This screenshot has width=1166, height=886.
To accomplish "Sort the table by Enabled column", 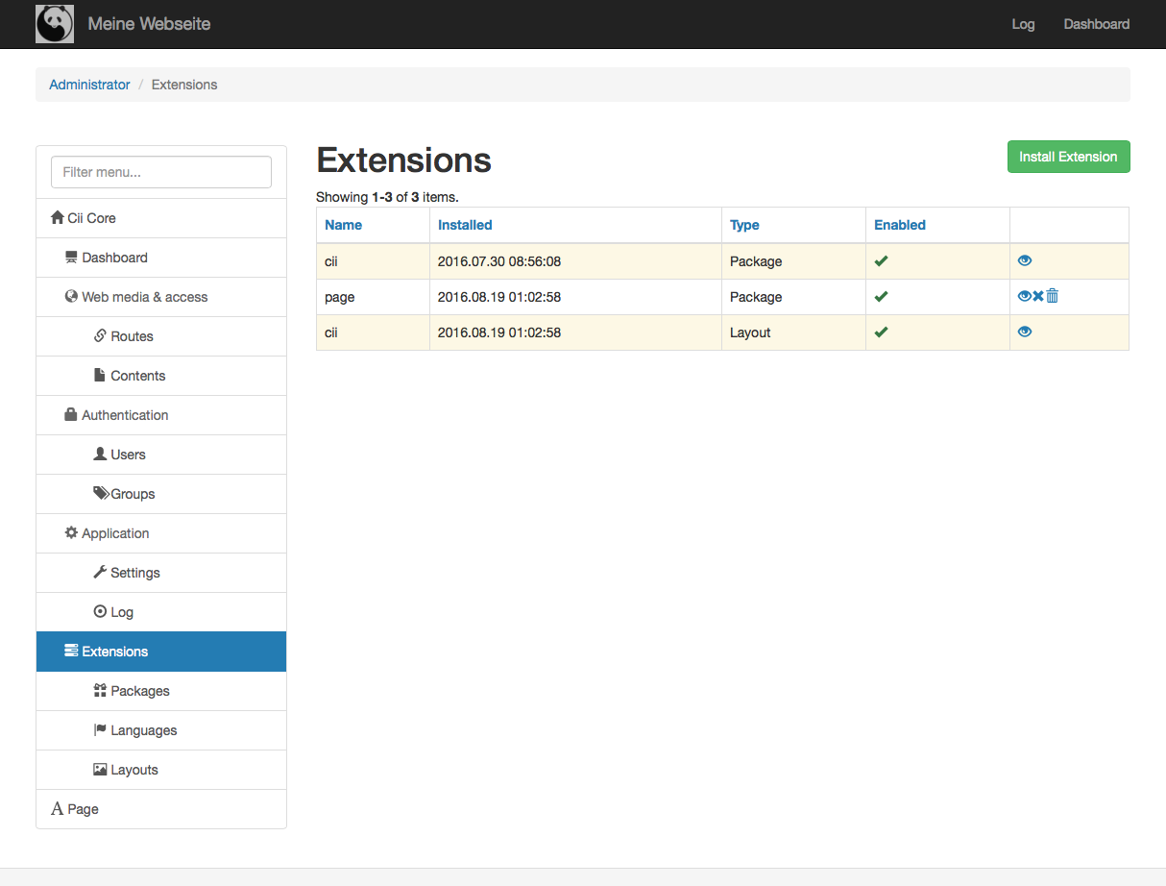I will tap(900, 225).
